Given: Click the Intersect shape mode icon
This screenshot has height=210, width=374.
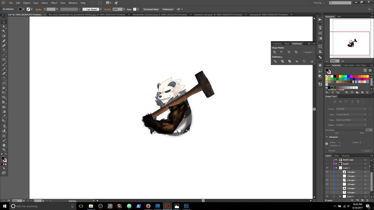Looking at the screenshot, I should point(289,52).
